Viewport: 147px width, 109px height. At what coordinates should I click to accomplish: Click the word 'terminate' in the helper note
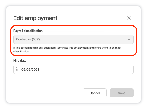click(x=62, y=48)
